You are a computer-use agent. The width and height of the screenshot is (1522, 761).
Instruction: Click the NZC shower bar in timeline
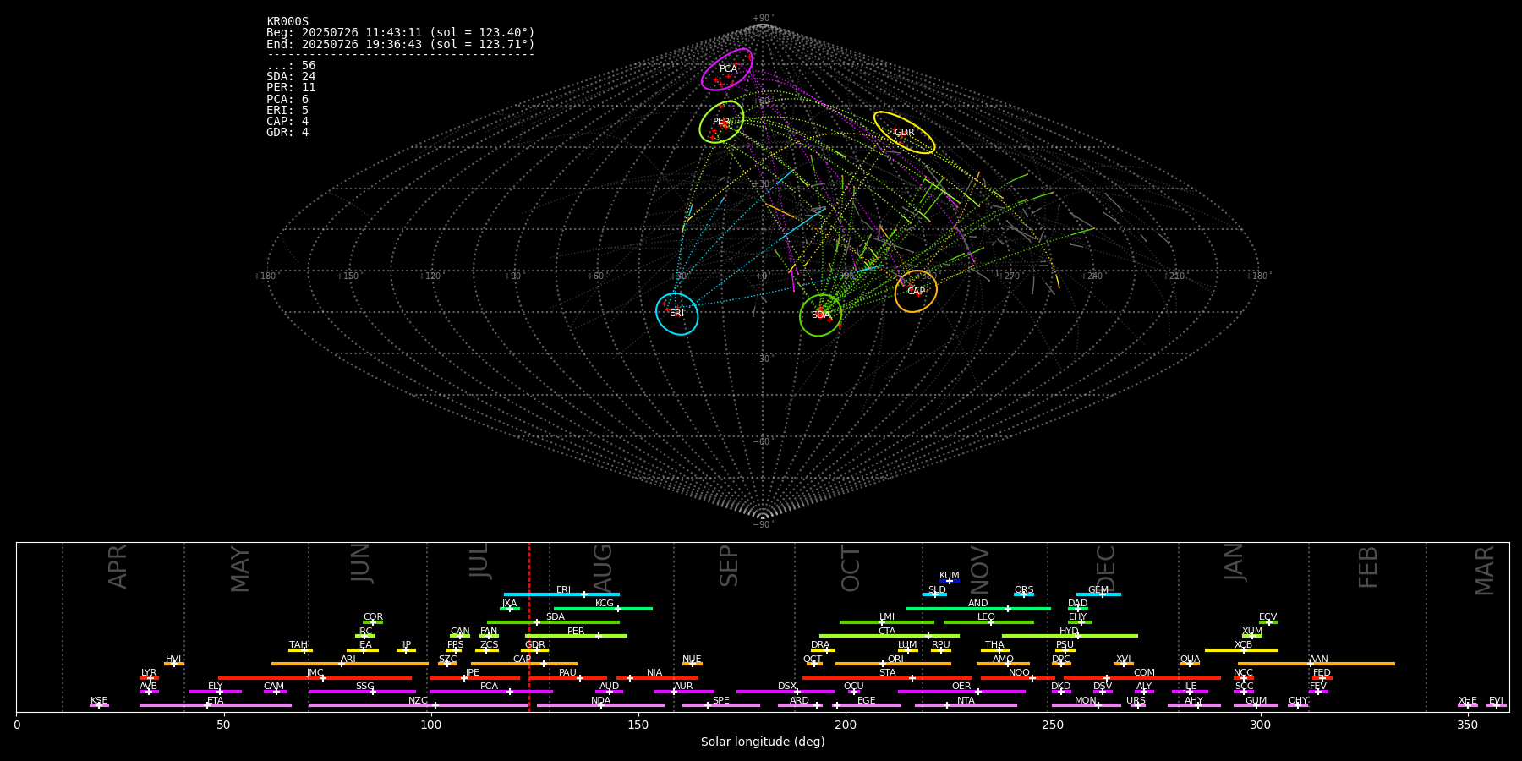click(419, 705)
